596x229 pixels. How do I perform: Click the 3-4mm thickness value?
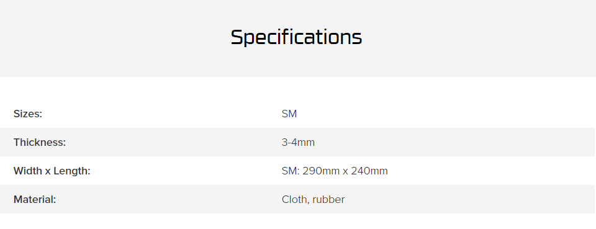(x=298, y=142)
